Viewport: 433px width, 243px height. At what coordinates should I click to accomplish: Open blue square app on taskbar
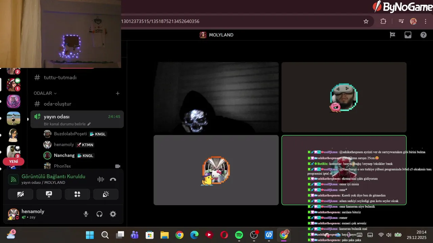click(269, 235)
